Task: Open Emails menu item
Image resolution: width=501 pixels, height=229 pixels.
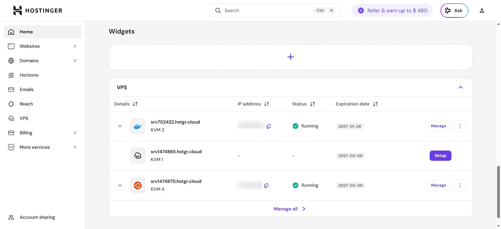Action: point(42,89)
